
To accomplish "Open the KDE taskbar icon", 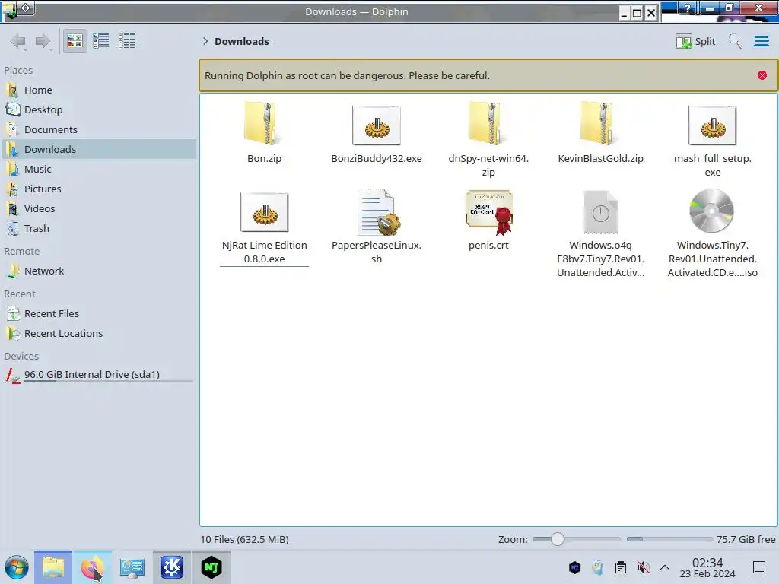I will pos(172,567).
